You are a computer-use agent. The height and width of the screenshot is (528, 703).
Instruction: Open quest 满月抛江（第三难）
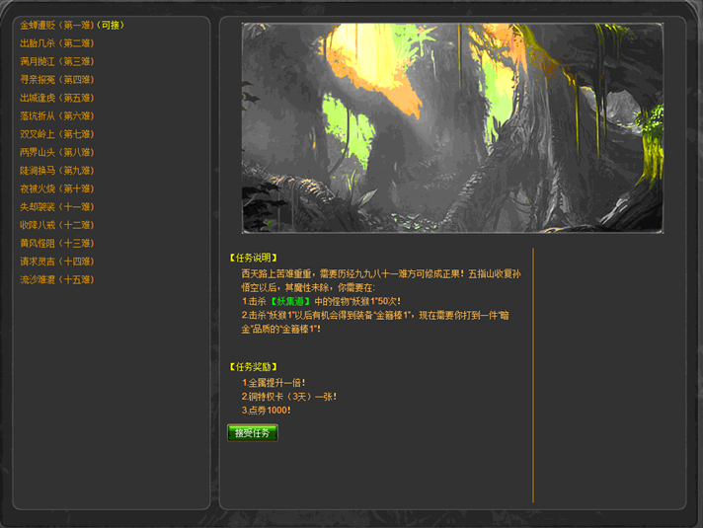pos(57,61)
